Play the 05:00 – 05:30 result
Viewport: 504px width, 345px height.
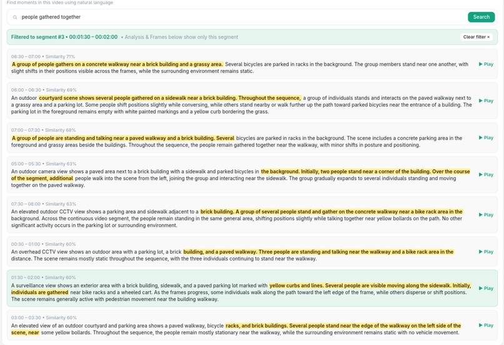point(486,175)
